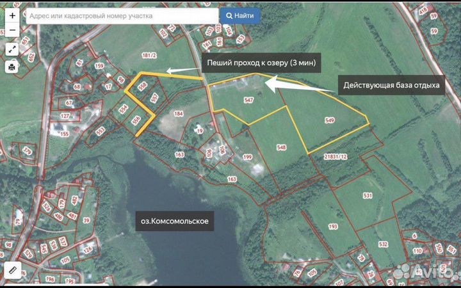The height and width of the screenshot is (288, 461).
Task: Open parcel 193 details
Action: click(x=332, y=226)
